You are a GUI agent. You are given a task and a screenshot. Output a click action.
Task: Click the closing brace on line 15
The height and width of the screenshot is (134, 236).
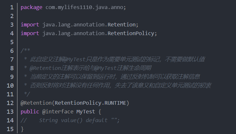point(22,129)
